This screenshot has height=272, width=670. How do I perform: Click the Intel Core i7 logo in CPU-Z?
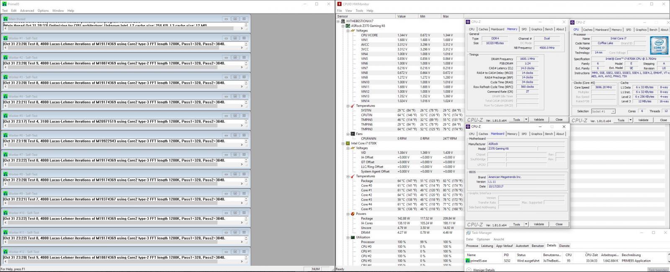pyautogui.click(x=659, y=46)
